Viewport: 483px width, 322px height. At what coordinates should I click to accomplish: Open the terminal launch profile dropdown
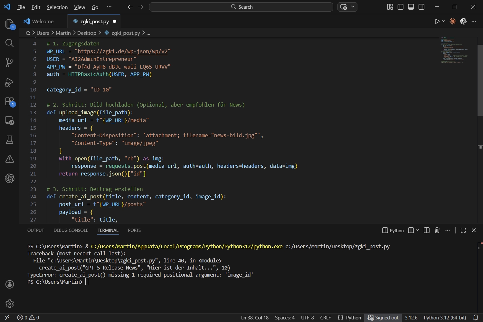click(418, 230)
